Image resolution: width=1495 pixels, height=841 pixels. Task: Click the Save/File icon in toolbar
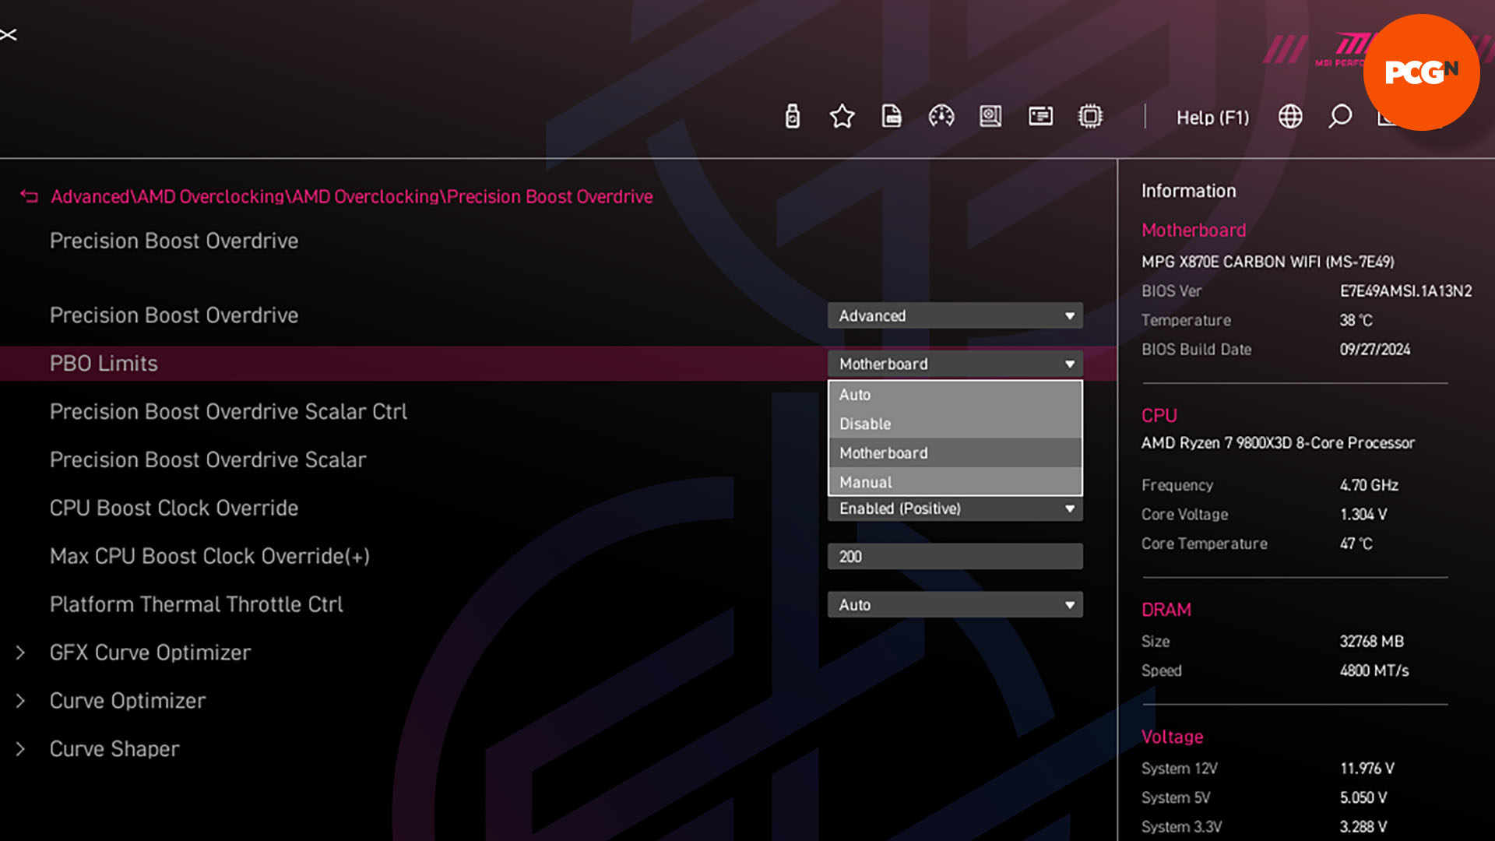892,115
